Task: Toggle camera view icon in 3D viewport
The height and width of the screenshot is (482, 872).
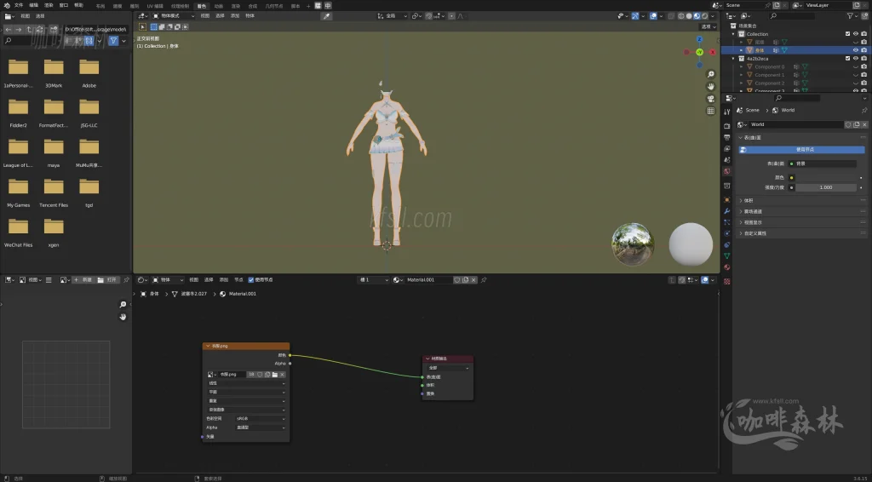Action: tap(711, 99)
